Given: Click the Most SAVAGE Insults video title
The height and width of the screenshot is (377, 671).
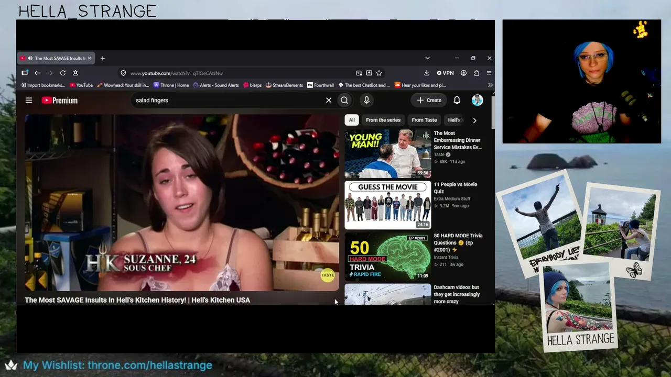Looking at the screenshot, I should click(x=137, y=300).
